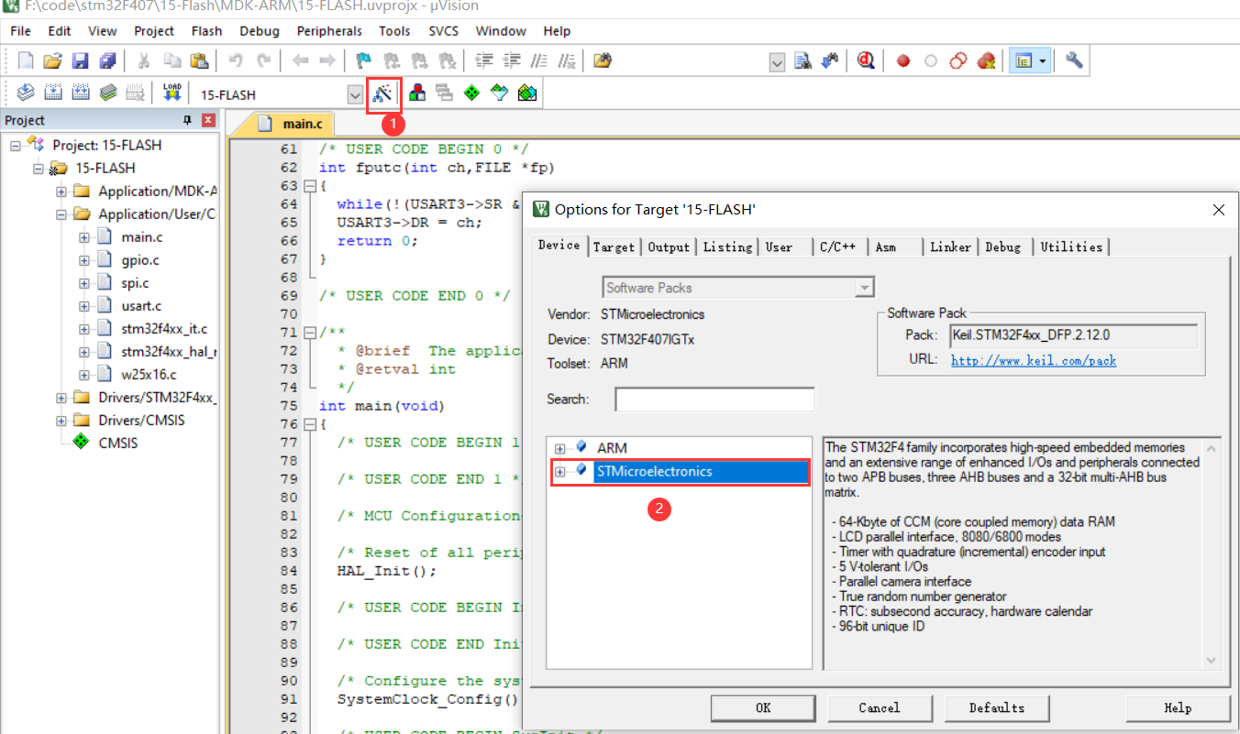Image resolution: width=1240 pixels, height=734 pixels.
Task: Click the Save All icon
Action: coord(108,60)
